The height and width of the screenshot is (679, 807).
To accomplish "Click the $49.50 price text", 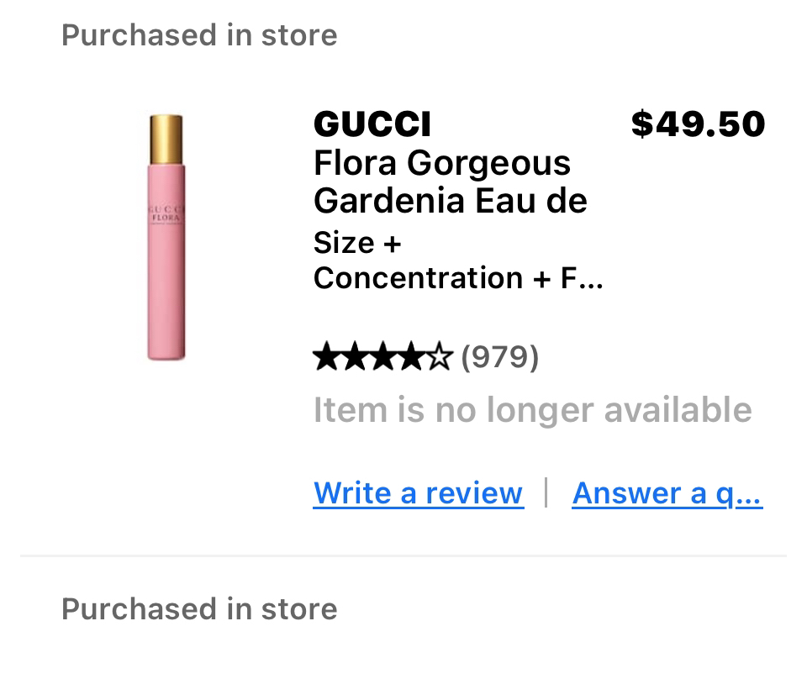I will click(699, 124).
